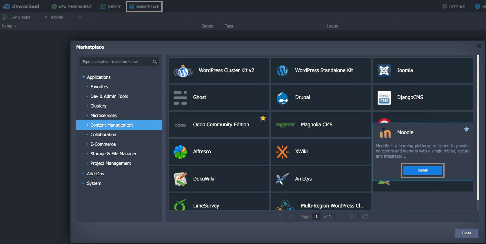Click the dewacloud logo

point(21,6)
